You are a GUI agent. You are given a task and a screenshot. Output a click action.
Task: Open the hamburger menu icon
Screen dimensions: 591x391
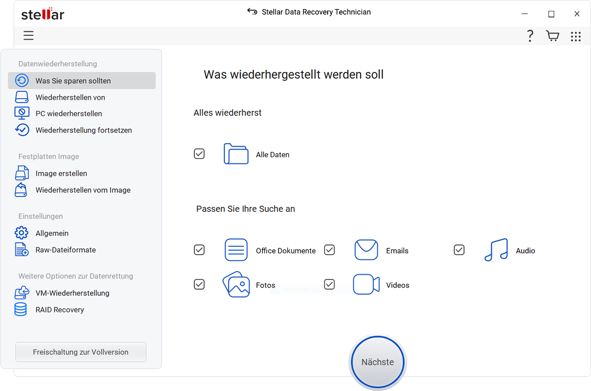tap(29, 36)
